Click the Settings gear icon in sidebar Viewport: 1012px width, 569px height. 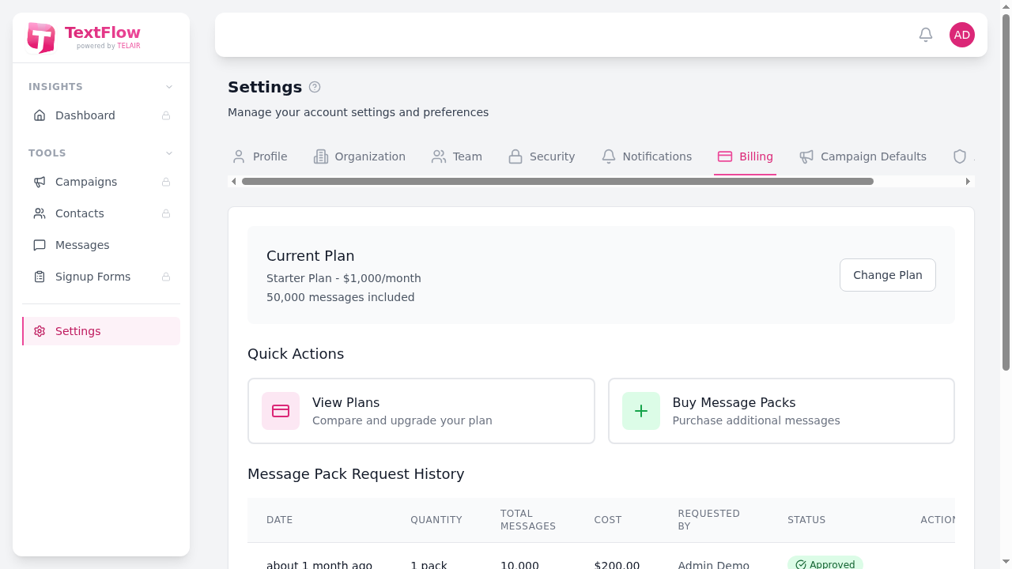click(x=40, y=331)
